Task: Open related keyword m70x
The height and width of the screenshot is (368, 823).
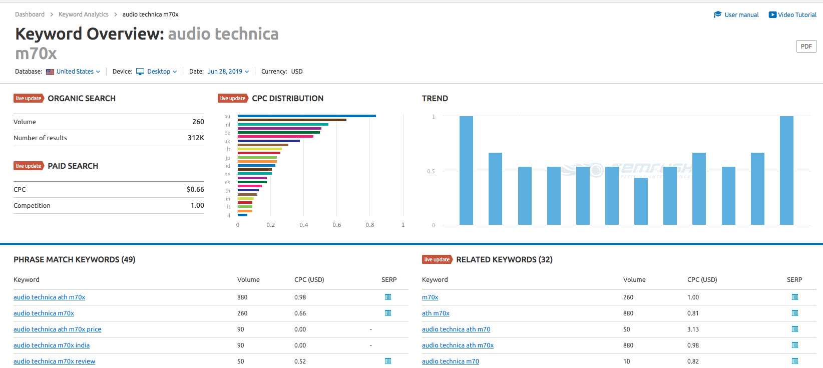Action: [430, 297]
